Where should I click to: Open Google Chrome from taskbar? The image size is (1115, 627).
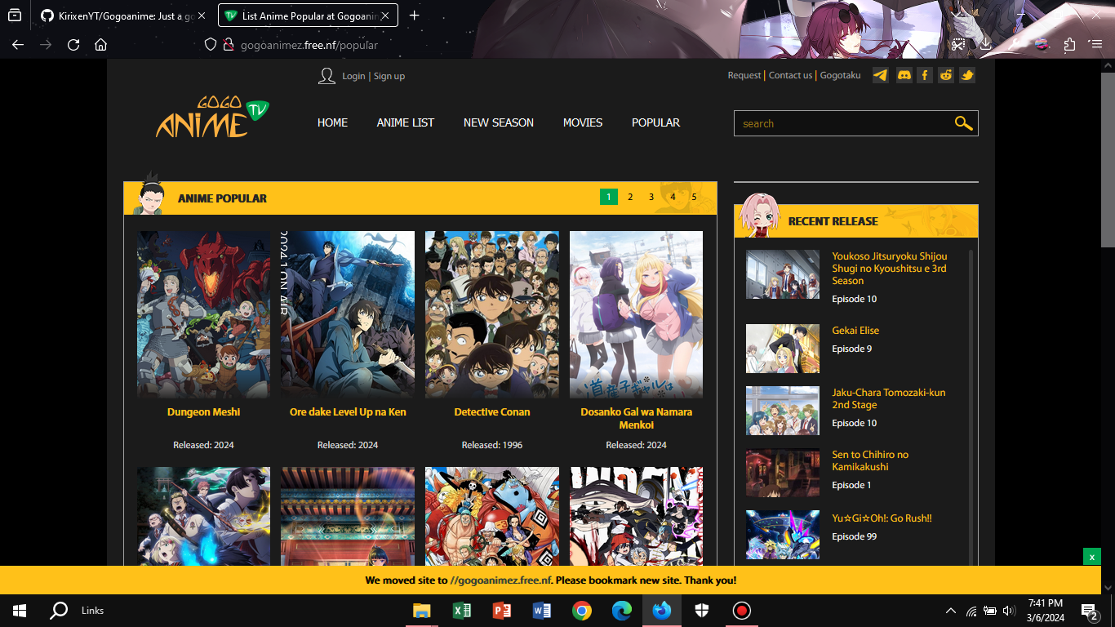(x=582, y=611)
